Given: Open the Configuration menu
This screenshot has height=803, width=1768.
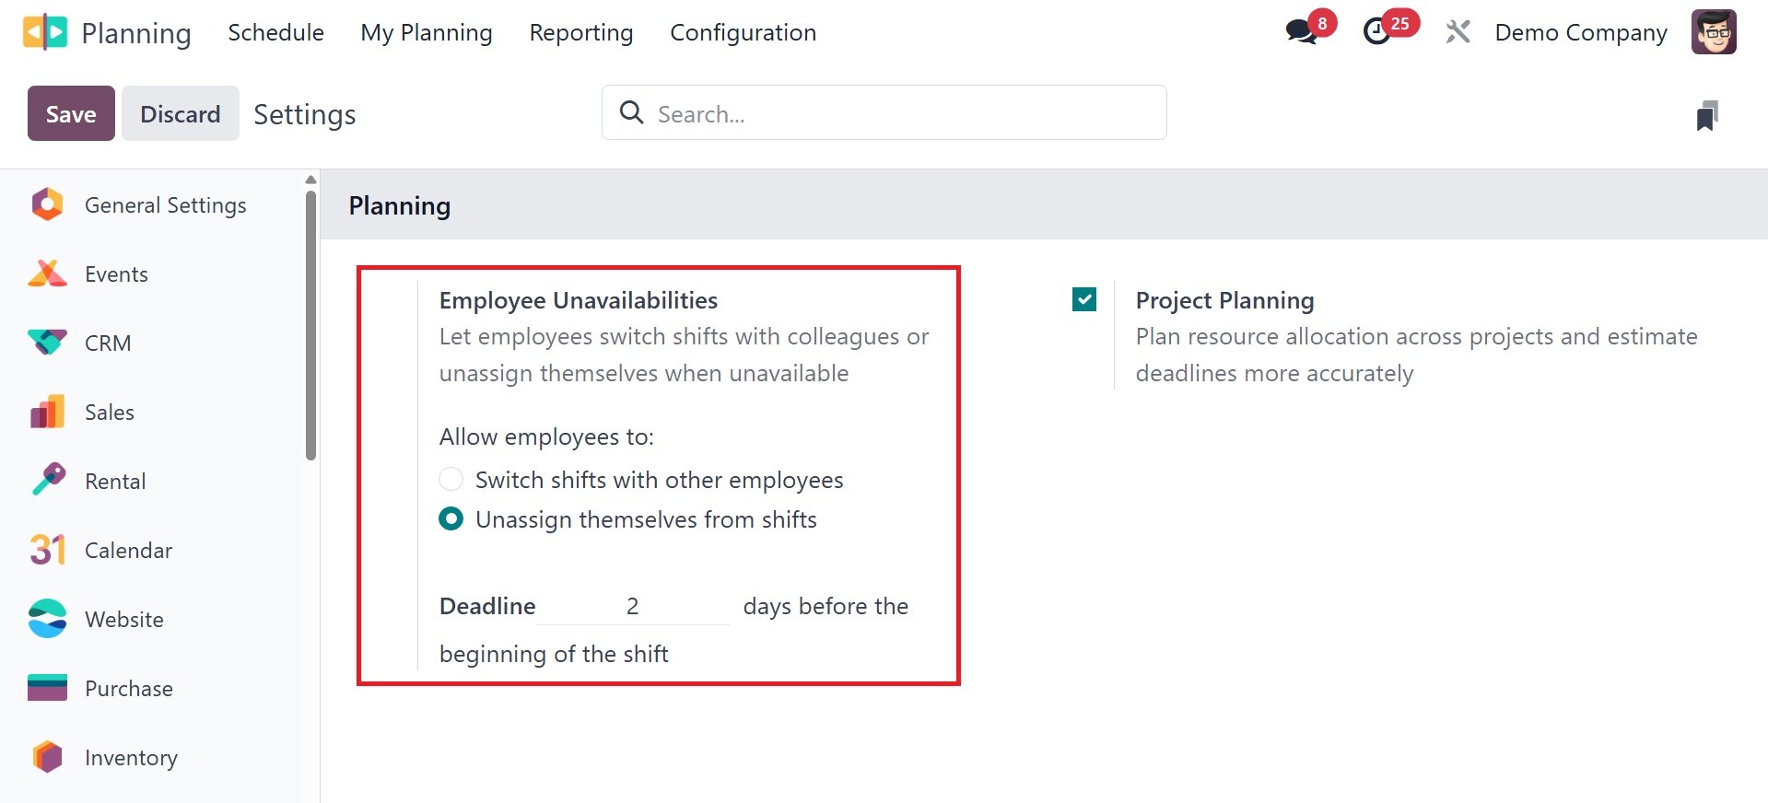Looking at the screenshot, I should (x=743, y=32).
